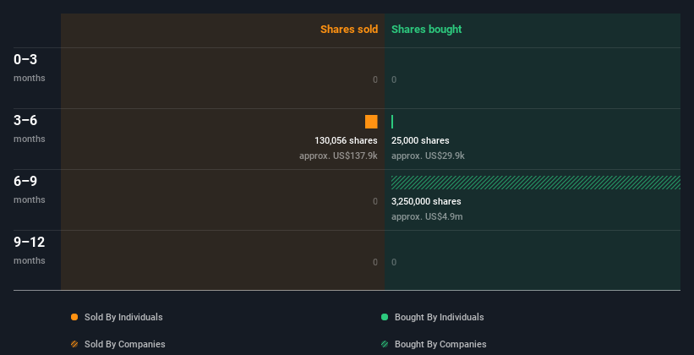
Task: Select the orange 3–6 months sold bar
Action: click(371, 122)
